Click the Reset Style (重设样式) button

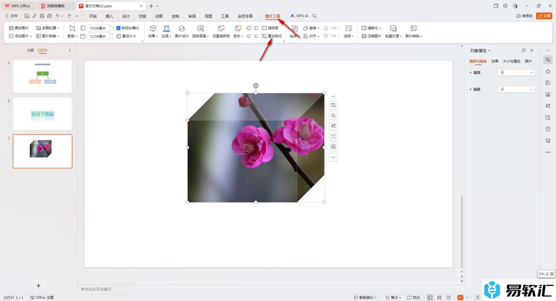(272, 36)
